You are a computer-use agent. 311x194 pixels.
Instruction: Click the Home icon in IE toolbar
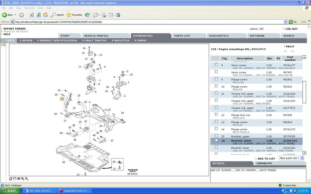(45, 15)
